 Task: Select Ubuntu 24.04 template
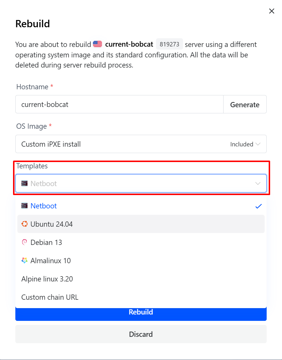coord(52,224)
